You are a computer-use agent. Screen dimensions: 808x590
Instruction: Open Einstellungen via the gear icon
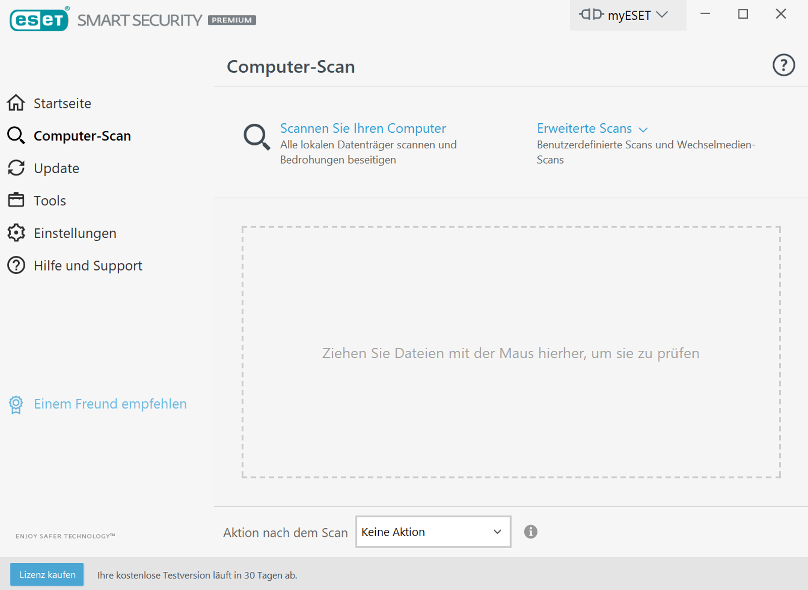(16, 233)
